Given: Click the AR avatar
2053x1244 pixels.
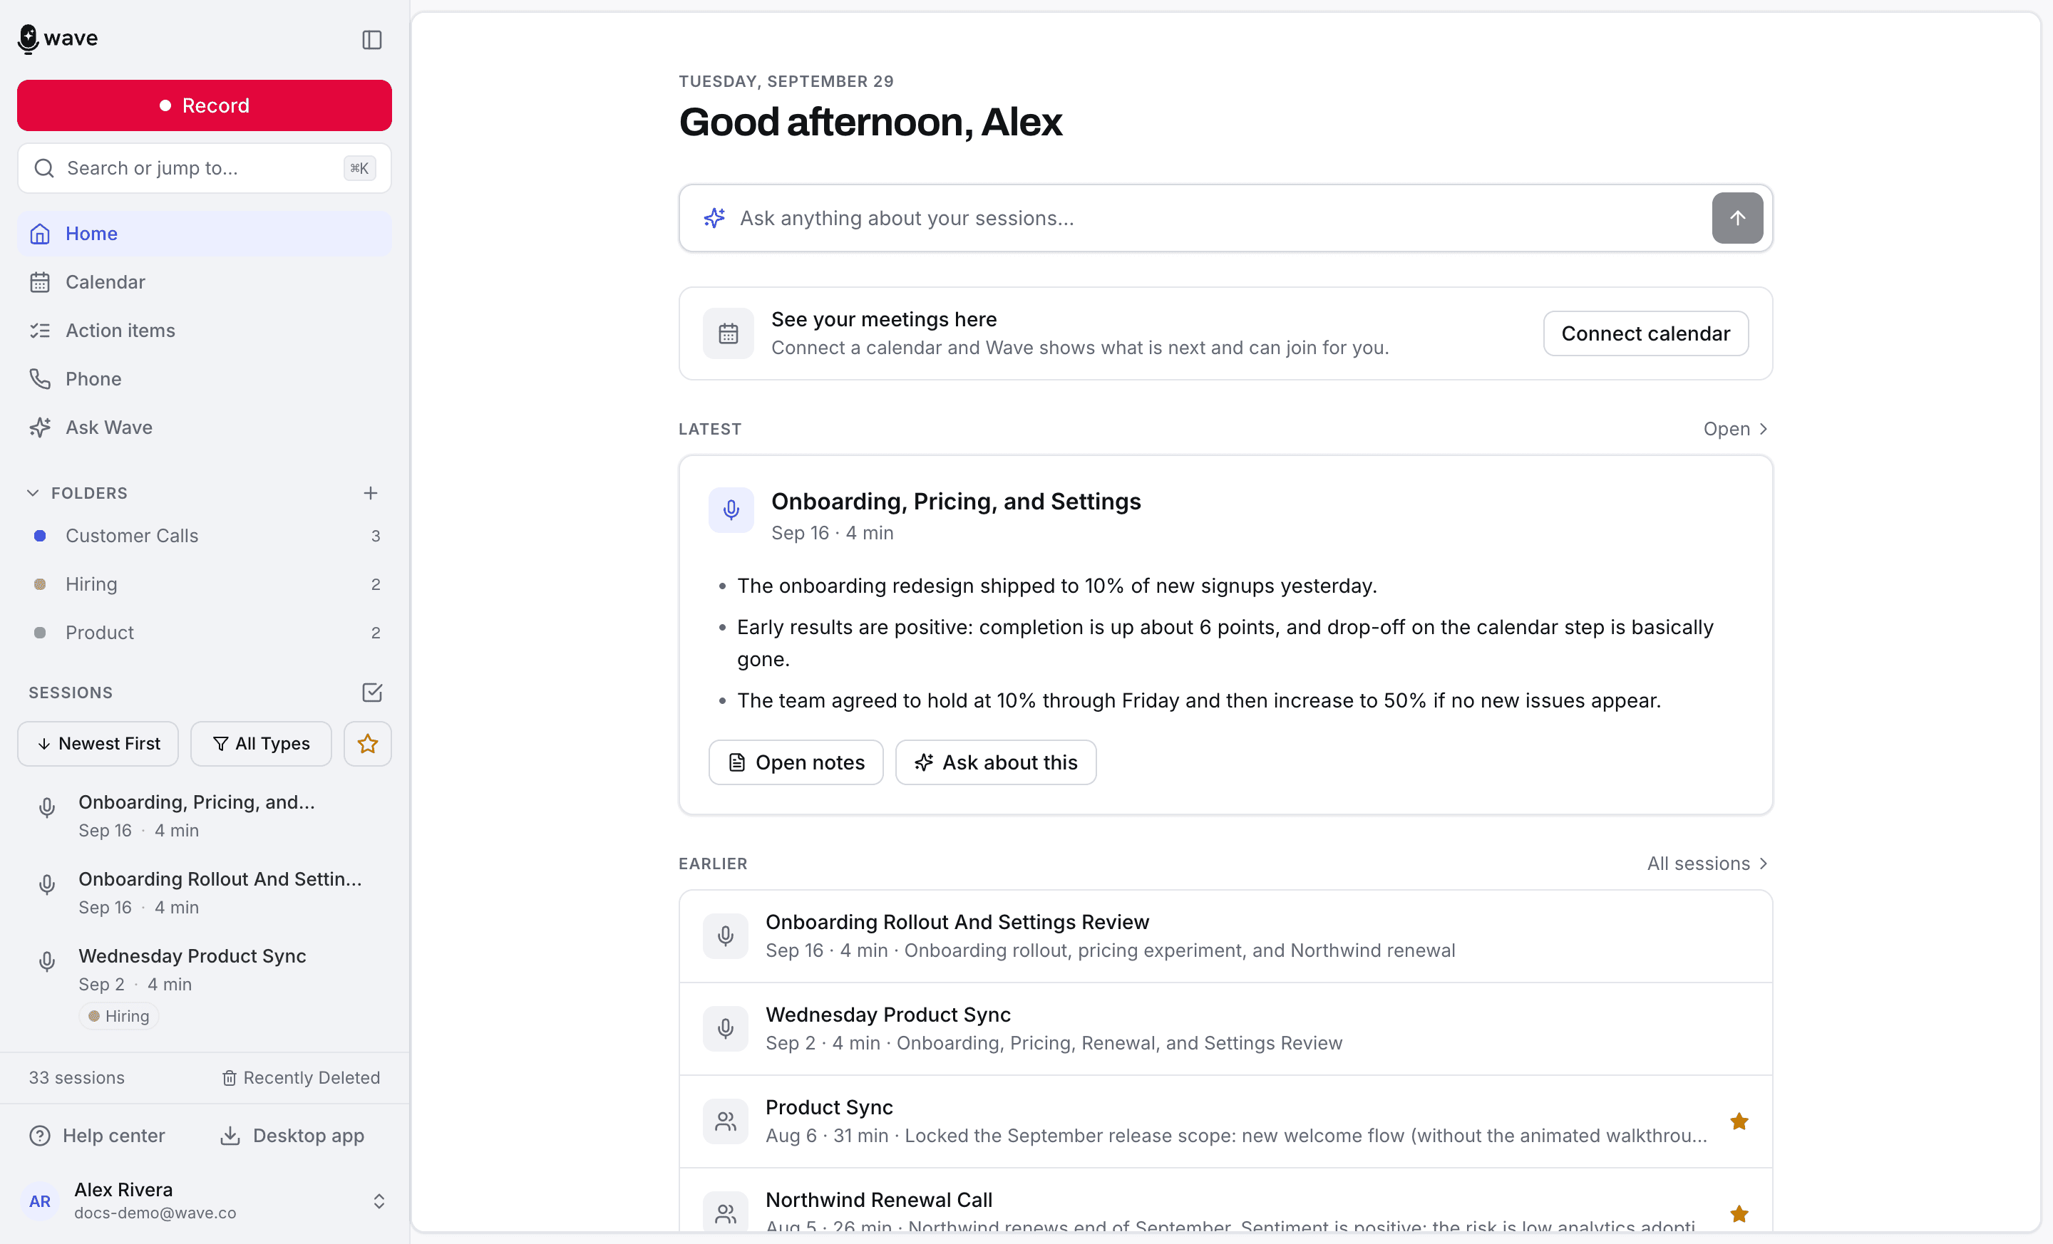Looking at the screenshot, I should click(x=40, y=1201).
